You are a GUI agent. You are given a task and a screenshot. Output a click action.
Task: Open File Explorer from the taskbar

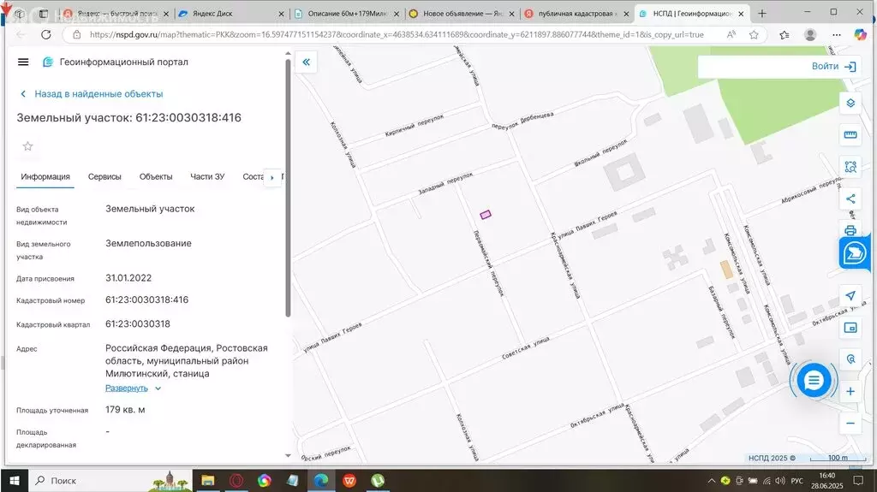[x=207, y=481]
